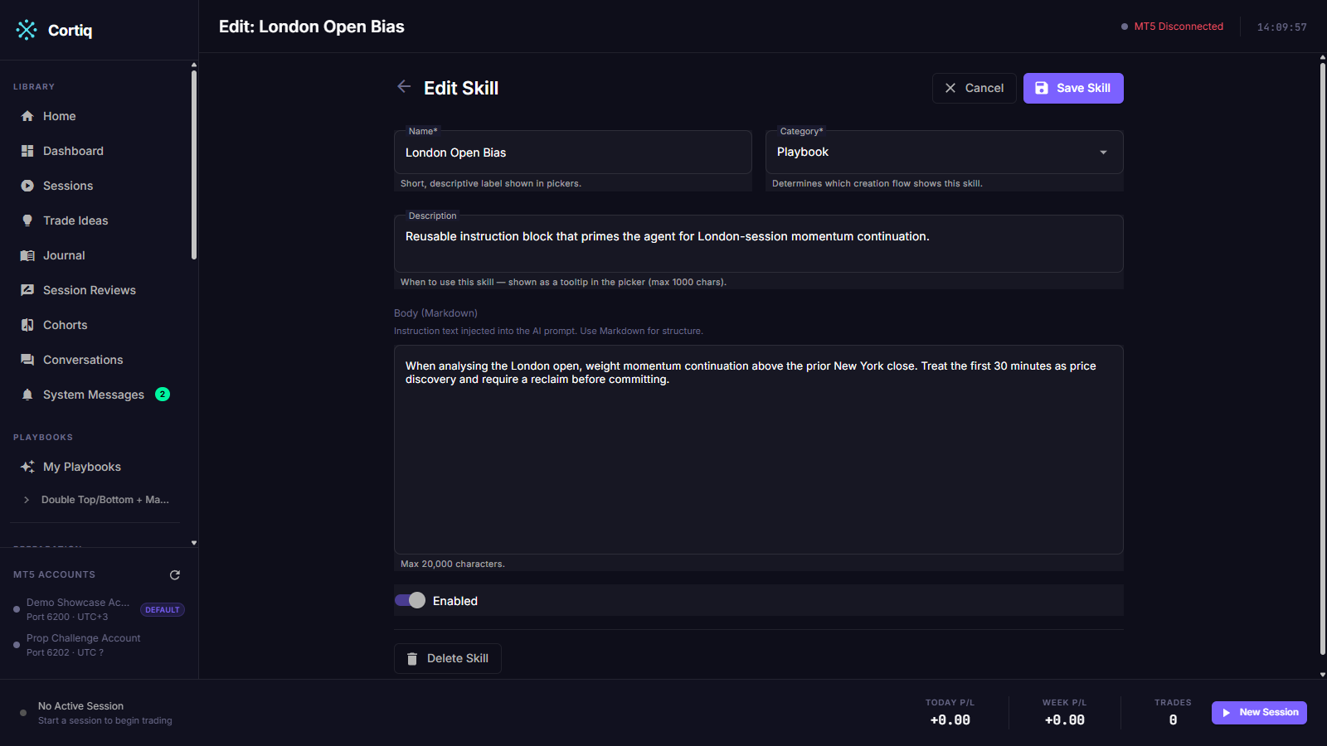Click the Trade Ideas lightbulb icon

tap(27, 220)
